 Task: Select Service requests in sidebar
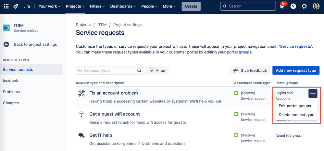coord(31,70)
